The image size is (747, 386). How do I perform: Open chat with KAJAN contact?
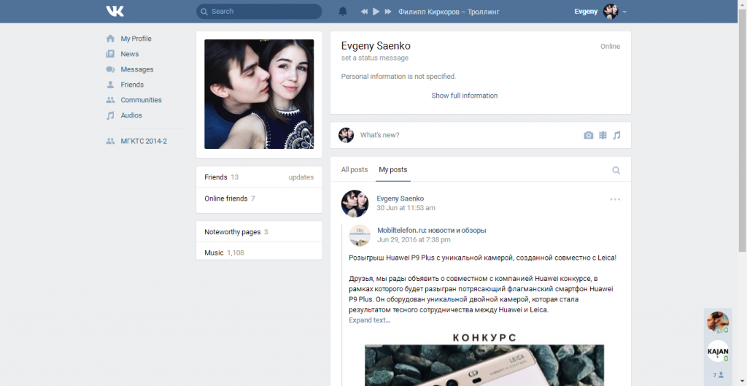point(718,351)
